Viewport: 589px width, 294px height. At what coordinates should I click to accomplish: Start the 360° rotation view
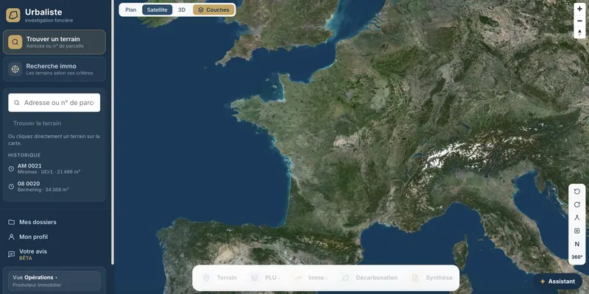(x=577, y=257)
